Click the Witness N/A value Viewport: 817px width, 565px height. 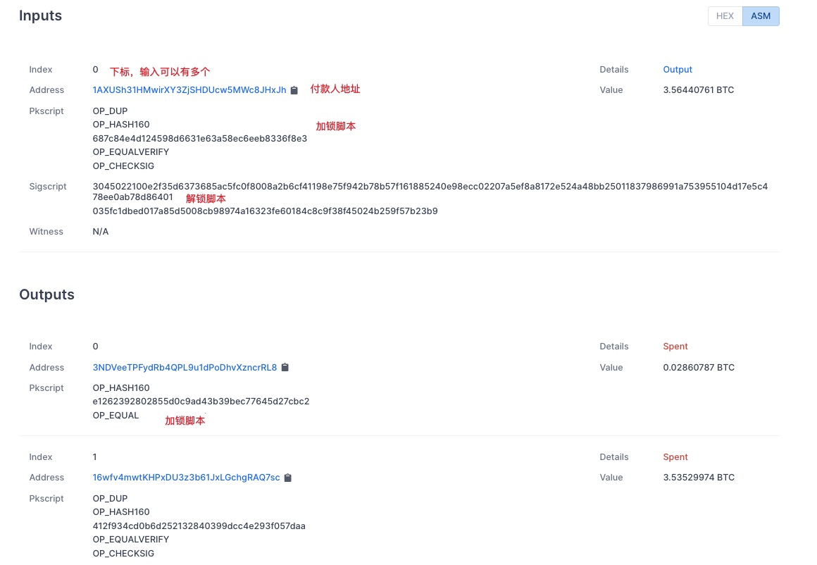[101, 231]
